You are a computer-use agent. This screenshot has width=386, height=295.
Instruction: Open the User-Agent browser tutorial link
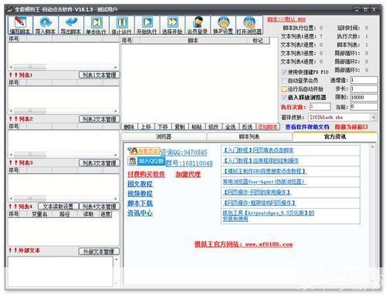click(264, 182)
